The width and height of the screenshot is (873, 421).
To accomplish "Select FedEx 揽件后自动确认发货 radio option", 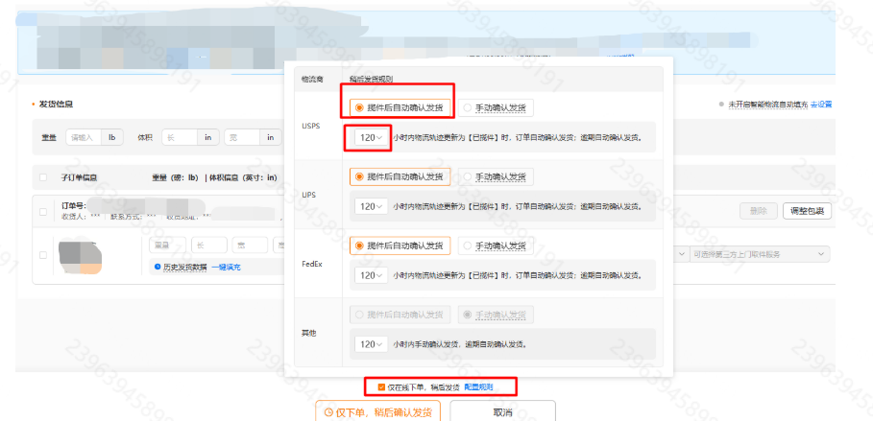I will point(400,246).
